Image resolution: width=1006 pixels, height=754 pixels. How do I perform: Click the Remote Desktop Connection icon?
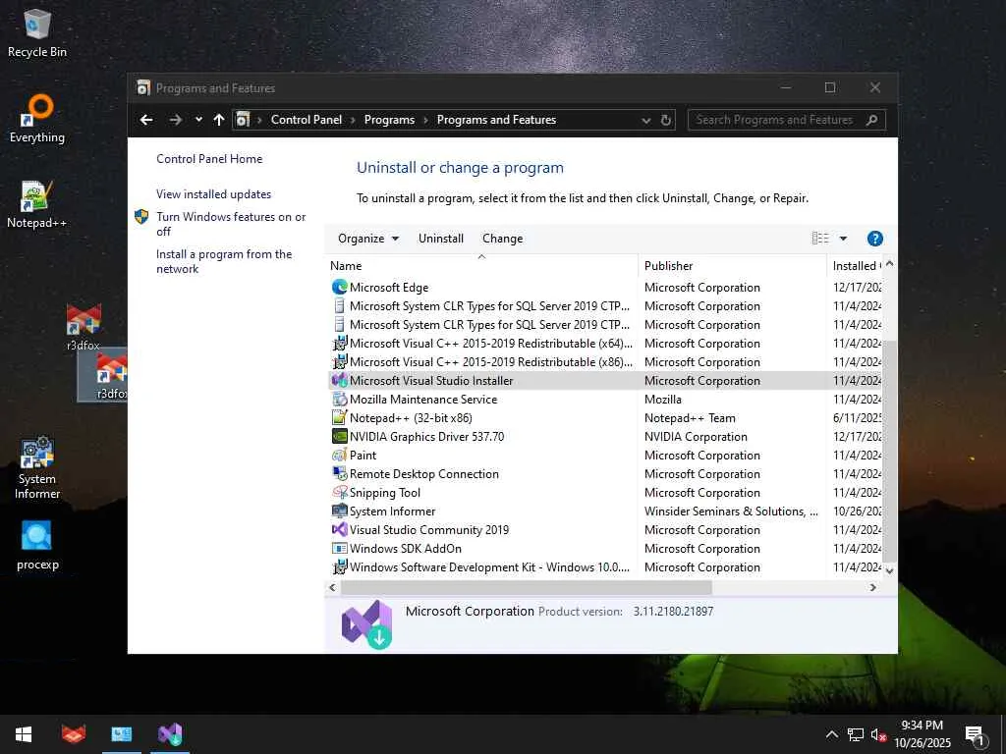coord(339,474)
